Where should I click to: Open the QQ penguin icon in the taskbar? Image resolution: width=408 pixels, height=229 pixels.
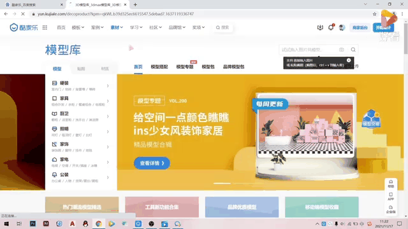click(85, 224)
